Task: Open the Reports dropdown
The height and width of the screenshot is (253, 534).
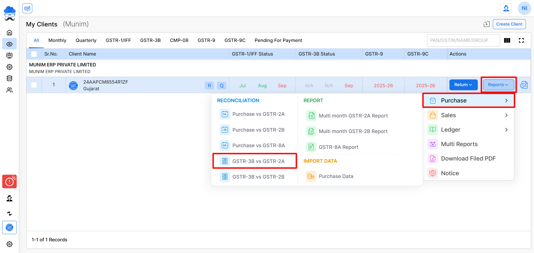Action: click(x=498, y=85)
